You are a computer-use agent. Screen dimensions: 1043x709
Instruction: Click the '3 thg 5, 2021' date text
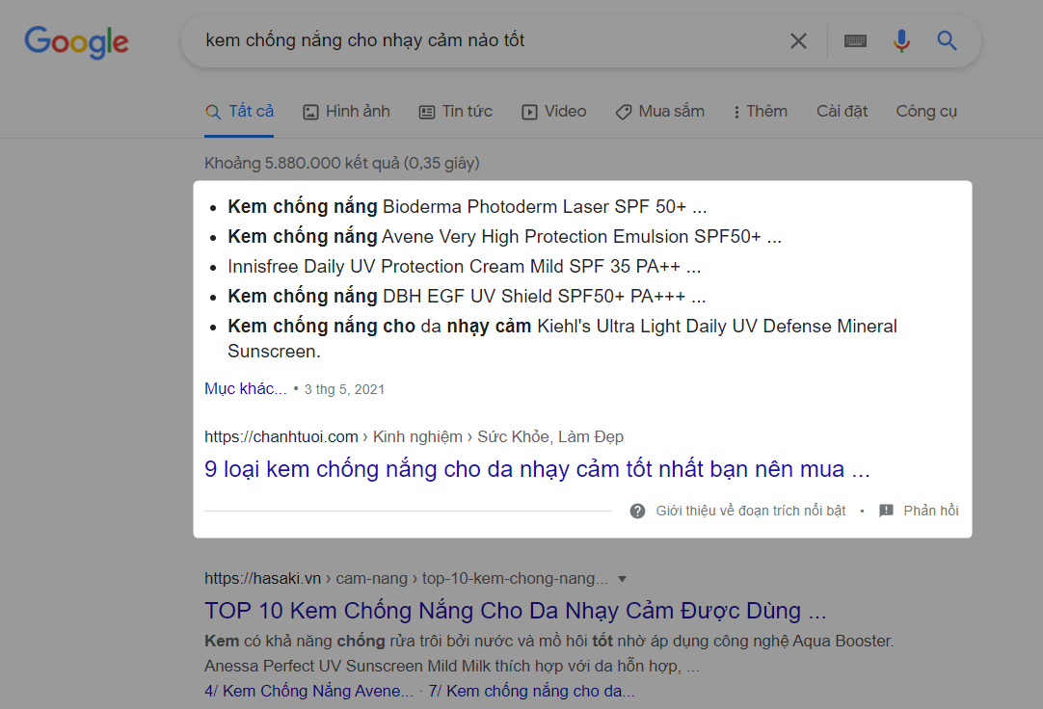click(344, 389)
